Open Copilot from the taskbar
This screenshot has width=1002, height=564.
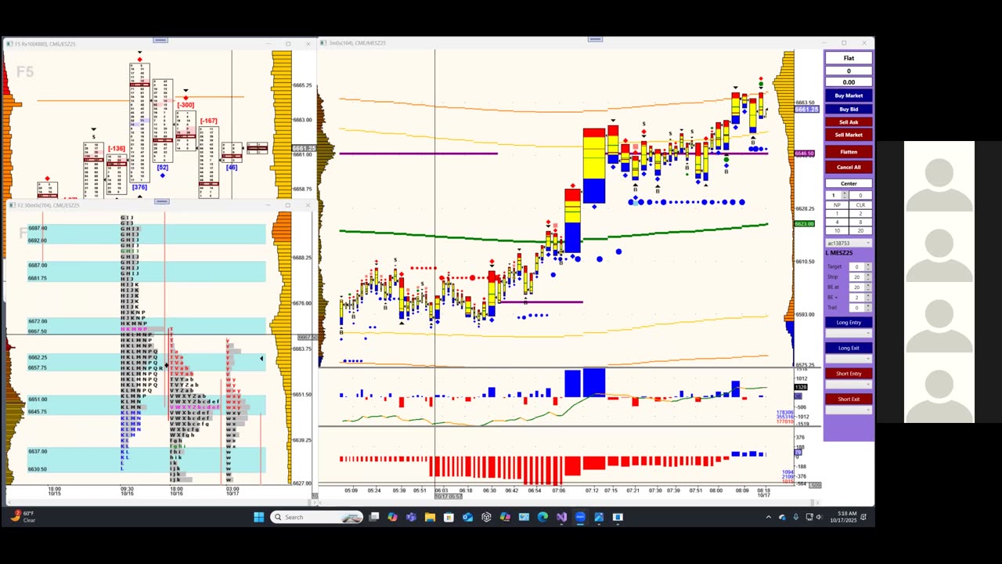point(392,517)
